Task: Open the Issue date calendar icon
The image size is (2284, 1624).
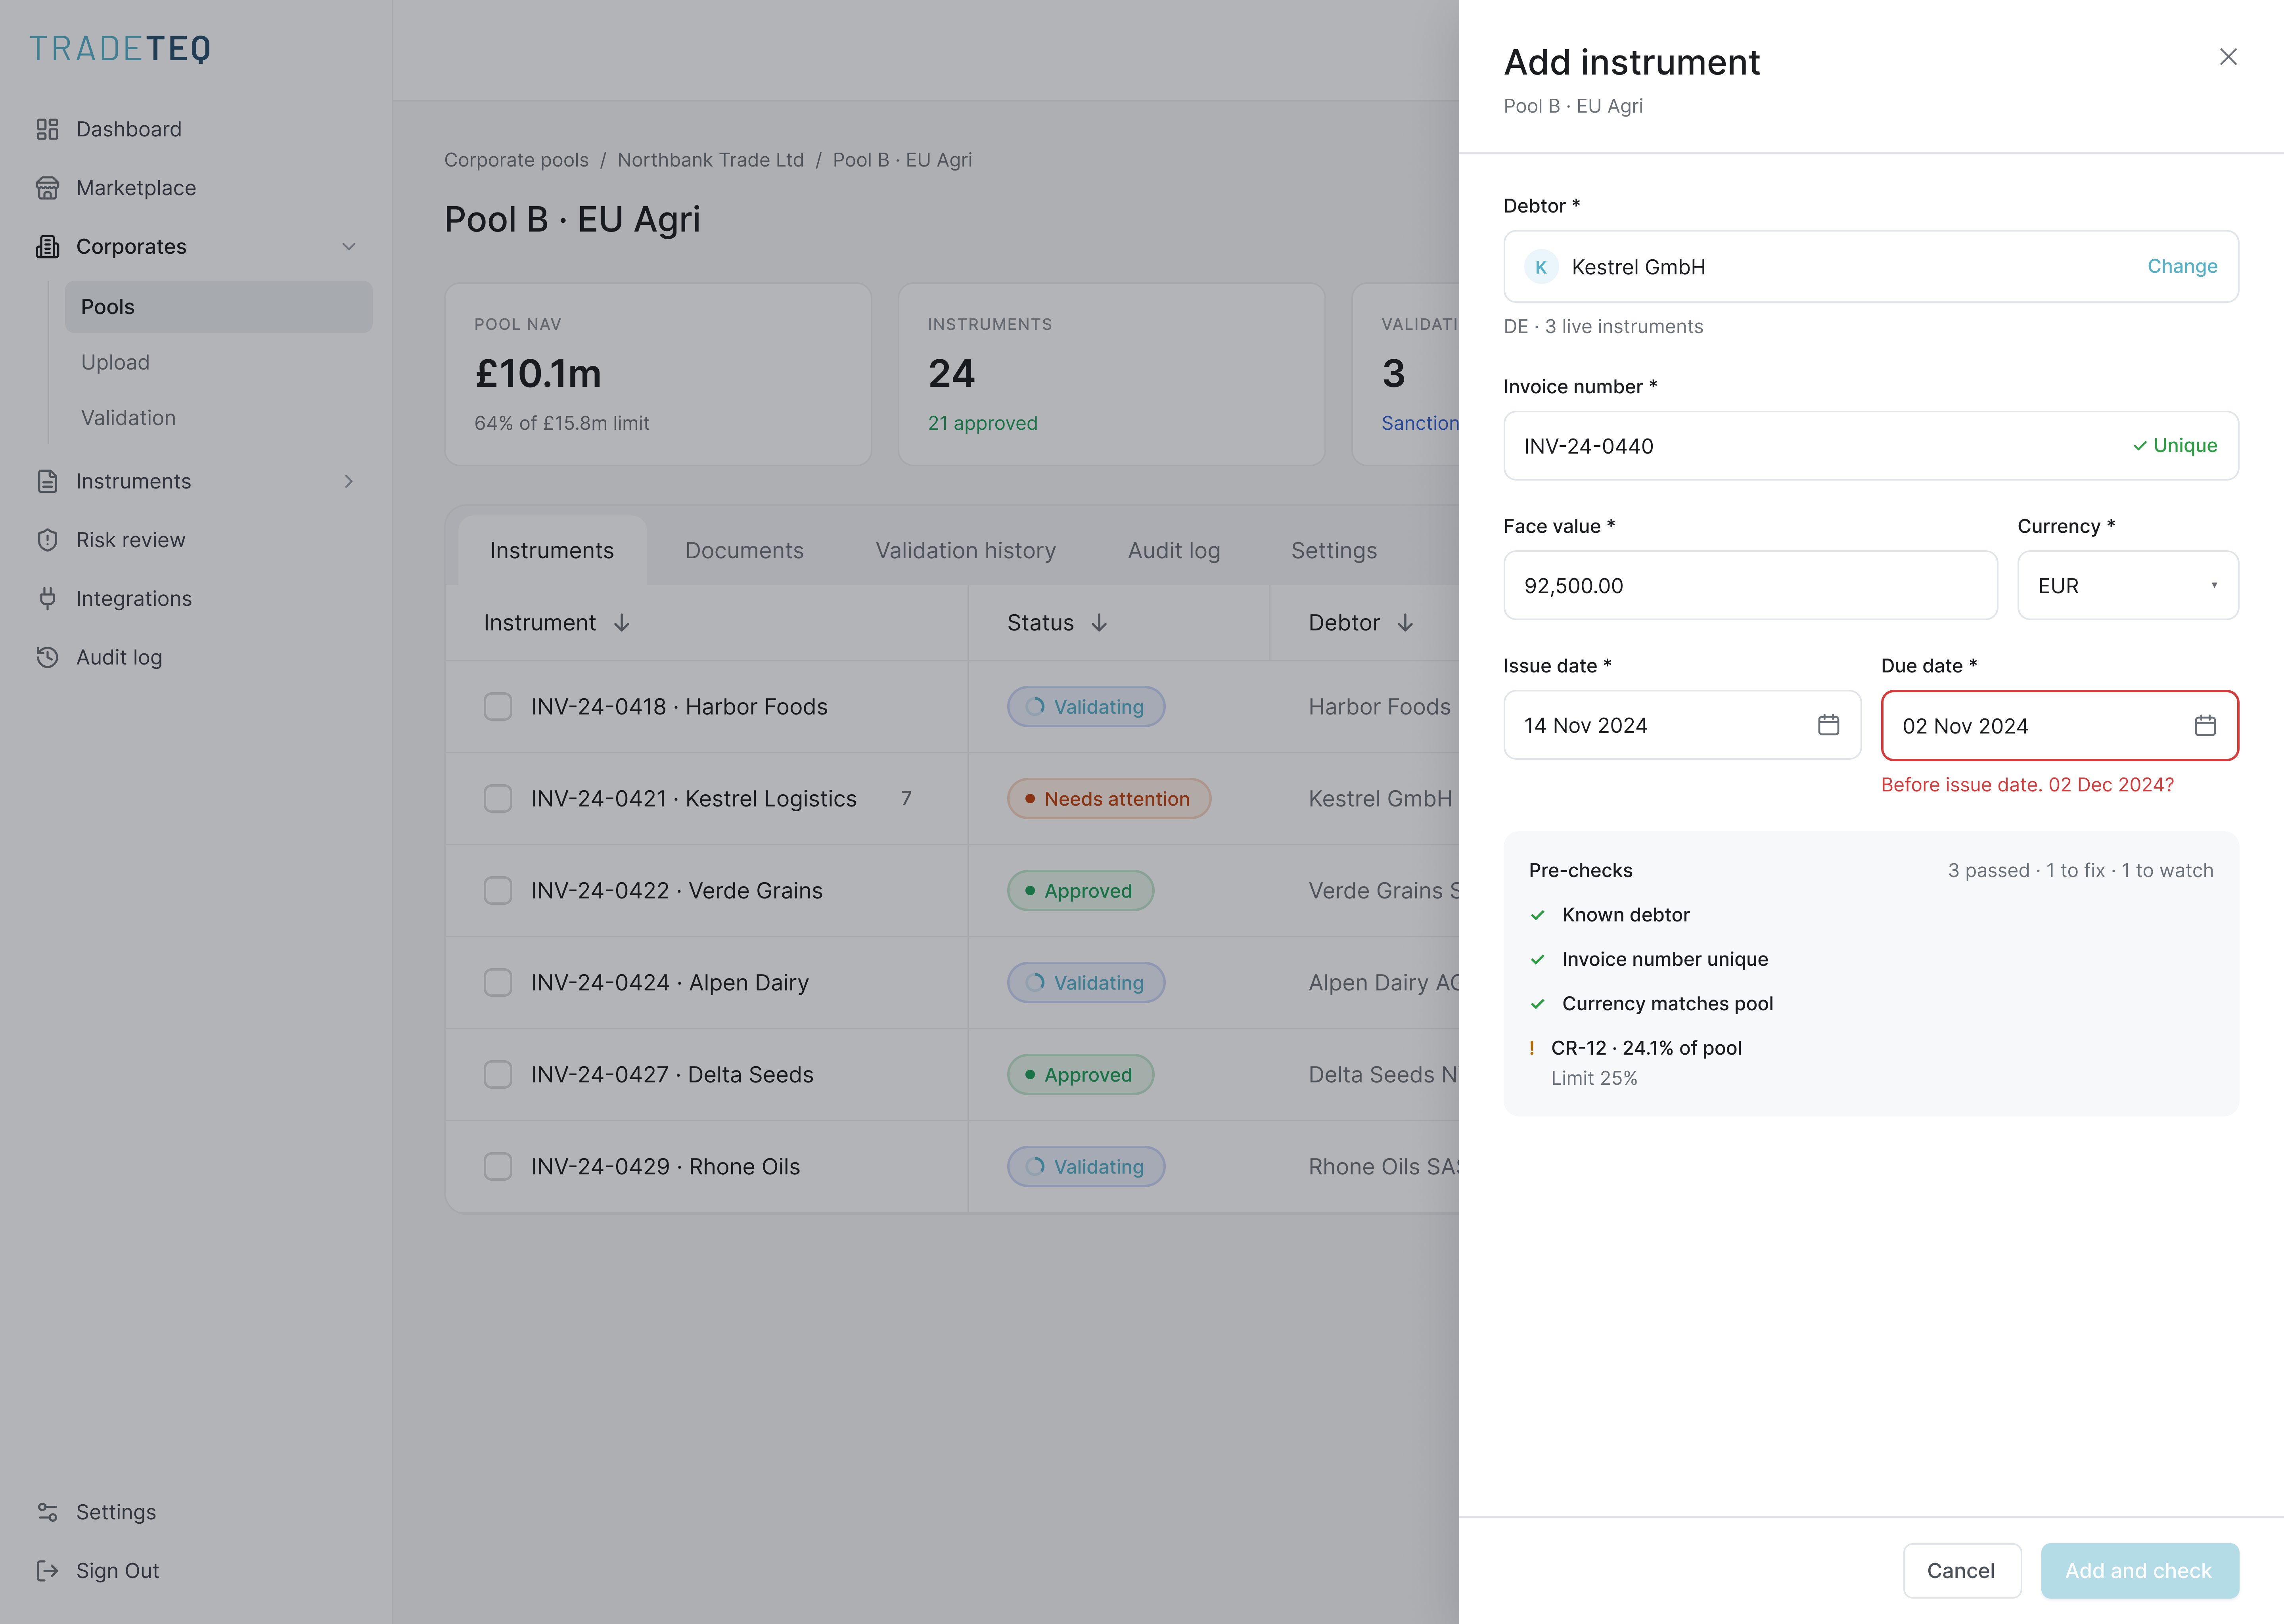Action: 1828,725
